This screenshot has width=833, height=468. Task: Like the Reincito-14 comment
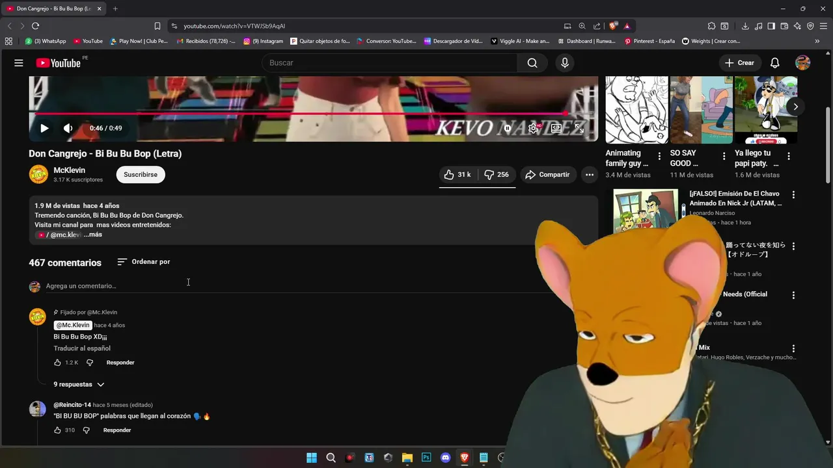[x=57, y=430]
